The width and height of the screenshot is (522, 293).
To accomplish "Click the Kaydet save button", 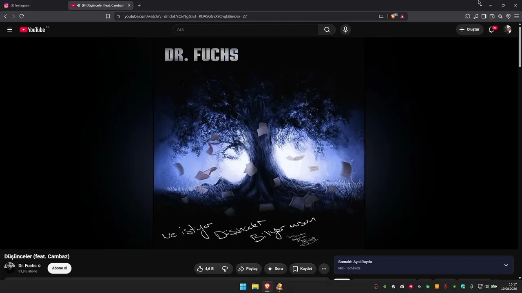I will coord(303,269).
